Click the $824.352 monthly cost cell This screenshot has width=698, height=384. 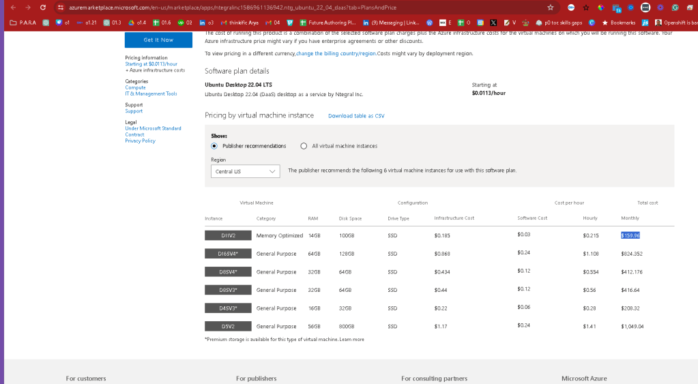pos(632,254)
